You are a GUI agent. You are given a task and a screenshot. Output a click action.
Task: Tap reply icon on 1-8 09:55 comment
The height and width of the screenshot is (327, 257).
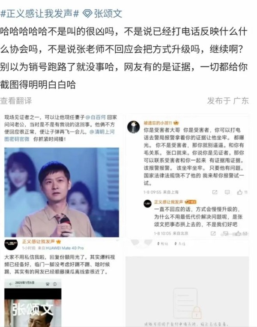(x=227, y=192)
